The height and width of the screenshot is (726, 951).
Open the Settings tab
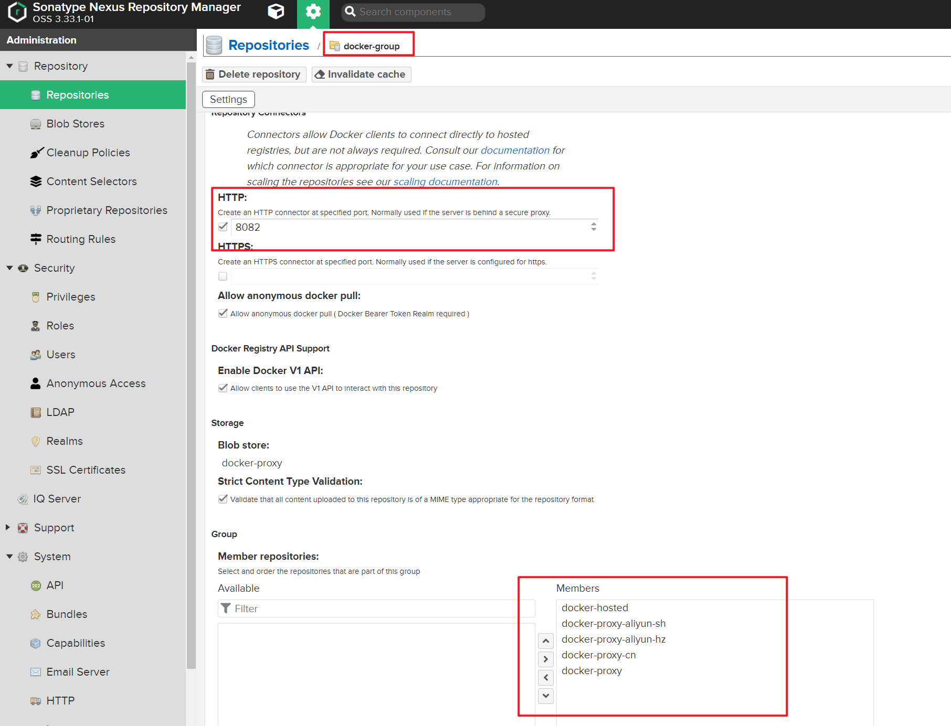coord(228,99)
